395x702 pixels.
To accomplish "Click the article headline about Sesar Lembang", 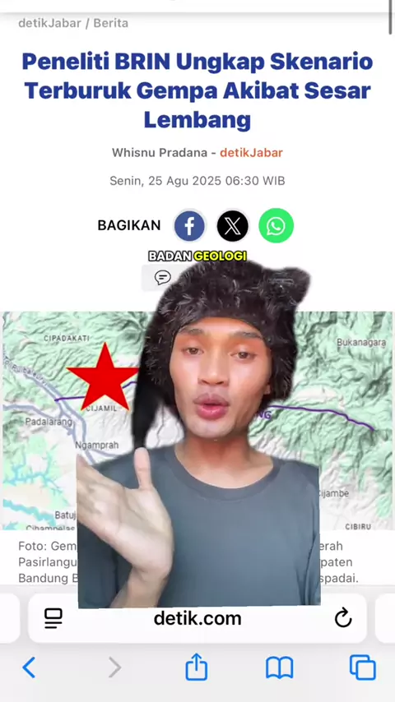I will pos(197,91).
